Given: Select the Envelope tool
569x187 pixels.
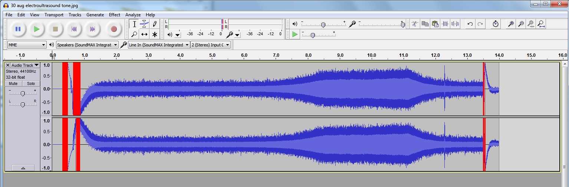Looking at the screenshot, I should (145, 24).
